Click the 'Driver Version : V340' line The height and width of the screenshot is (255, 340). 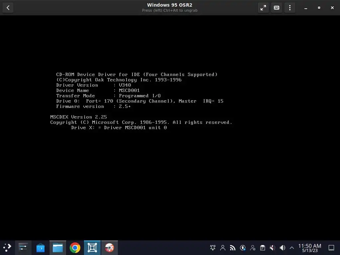click(94, 85)
